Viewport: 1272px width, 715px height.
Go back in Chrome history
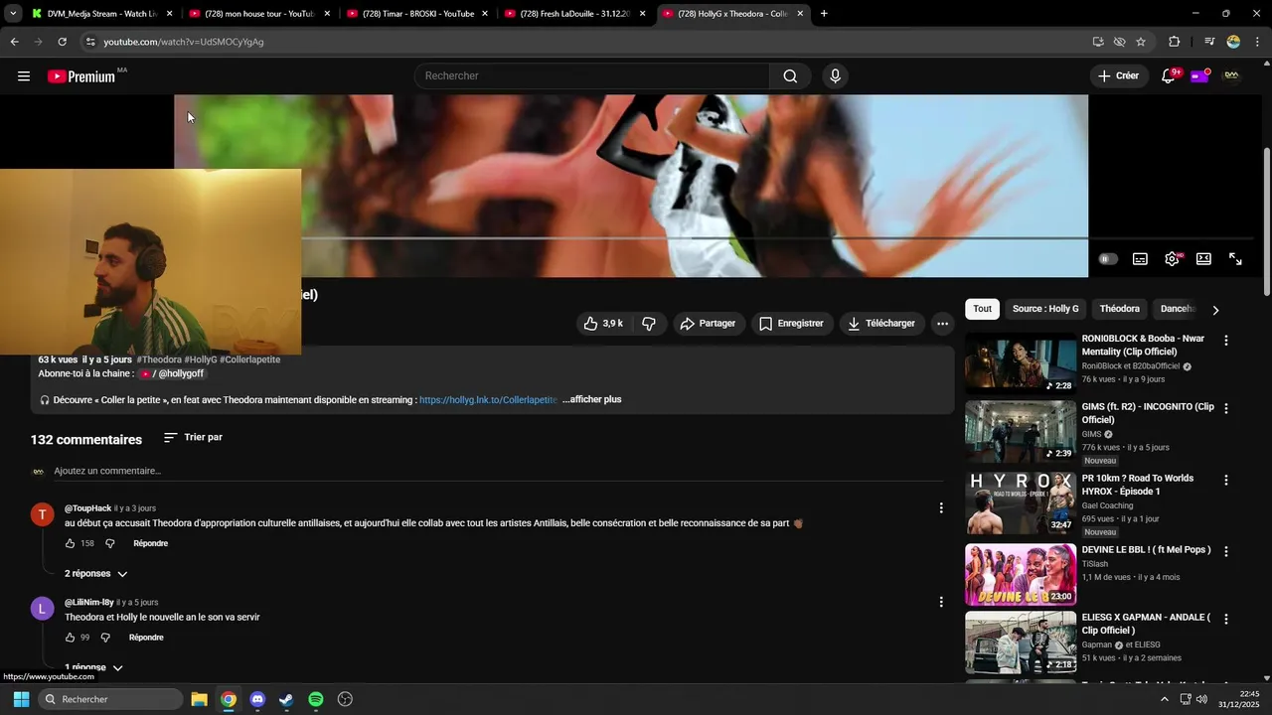tap(14, 42)
